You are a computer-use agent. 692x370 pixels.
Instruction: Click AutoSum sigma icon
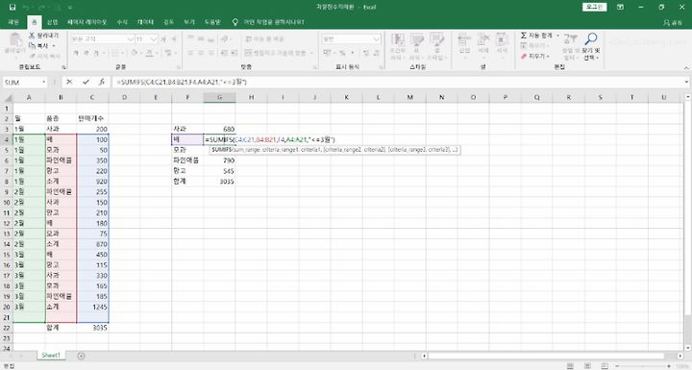click(x=524, y=36)
